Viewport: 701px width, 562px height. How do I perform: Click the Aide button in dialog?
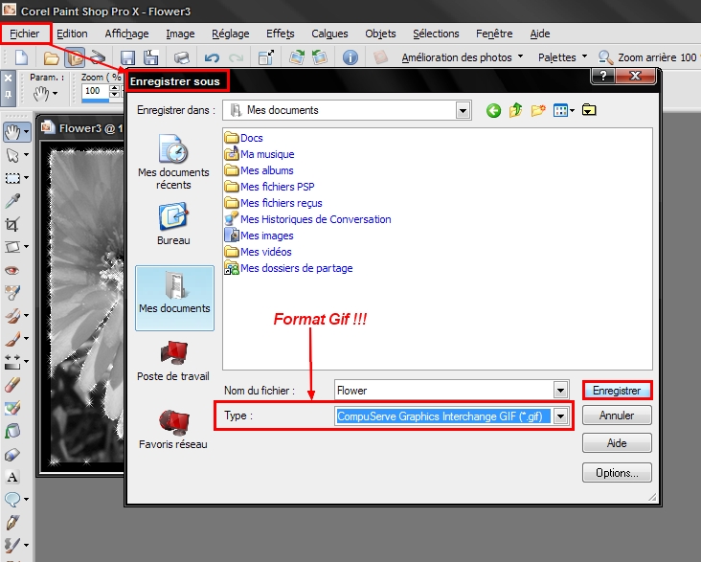point(617,443)
